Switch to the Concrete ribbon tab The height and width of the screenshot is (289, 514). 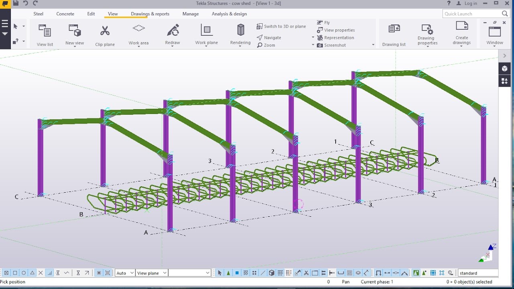(65, 14)
